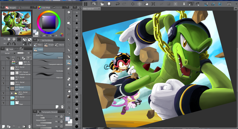Pick the Flat Bristle brush
Viewport: 238px width, 129px height.
pos(48,69)
